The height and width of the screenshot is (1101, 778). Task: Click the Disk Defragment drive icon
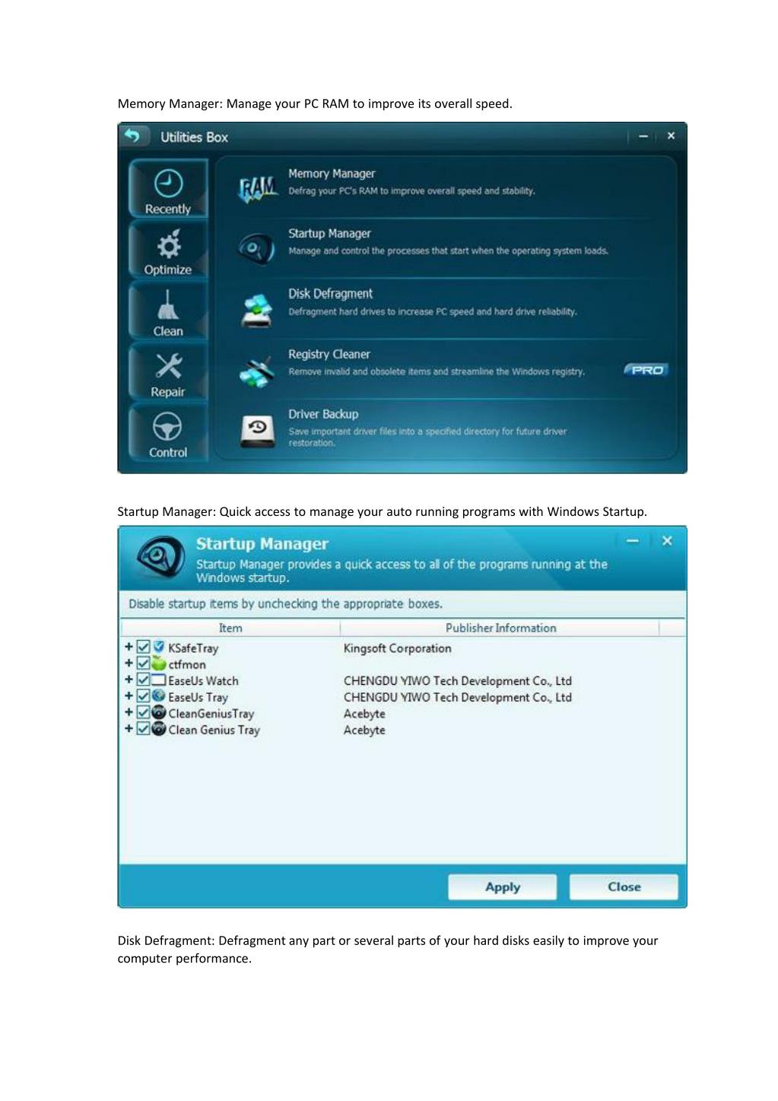tap(257, 310)
